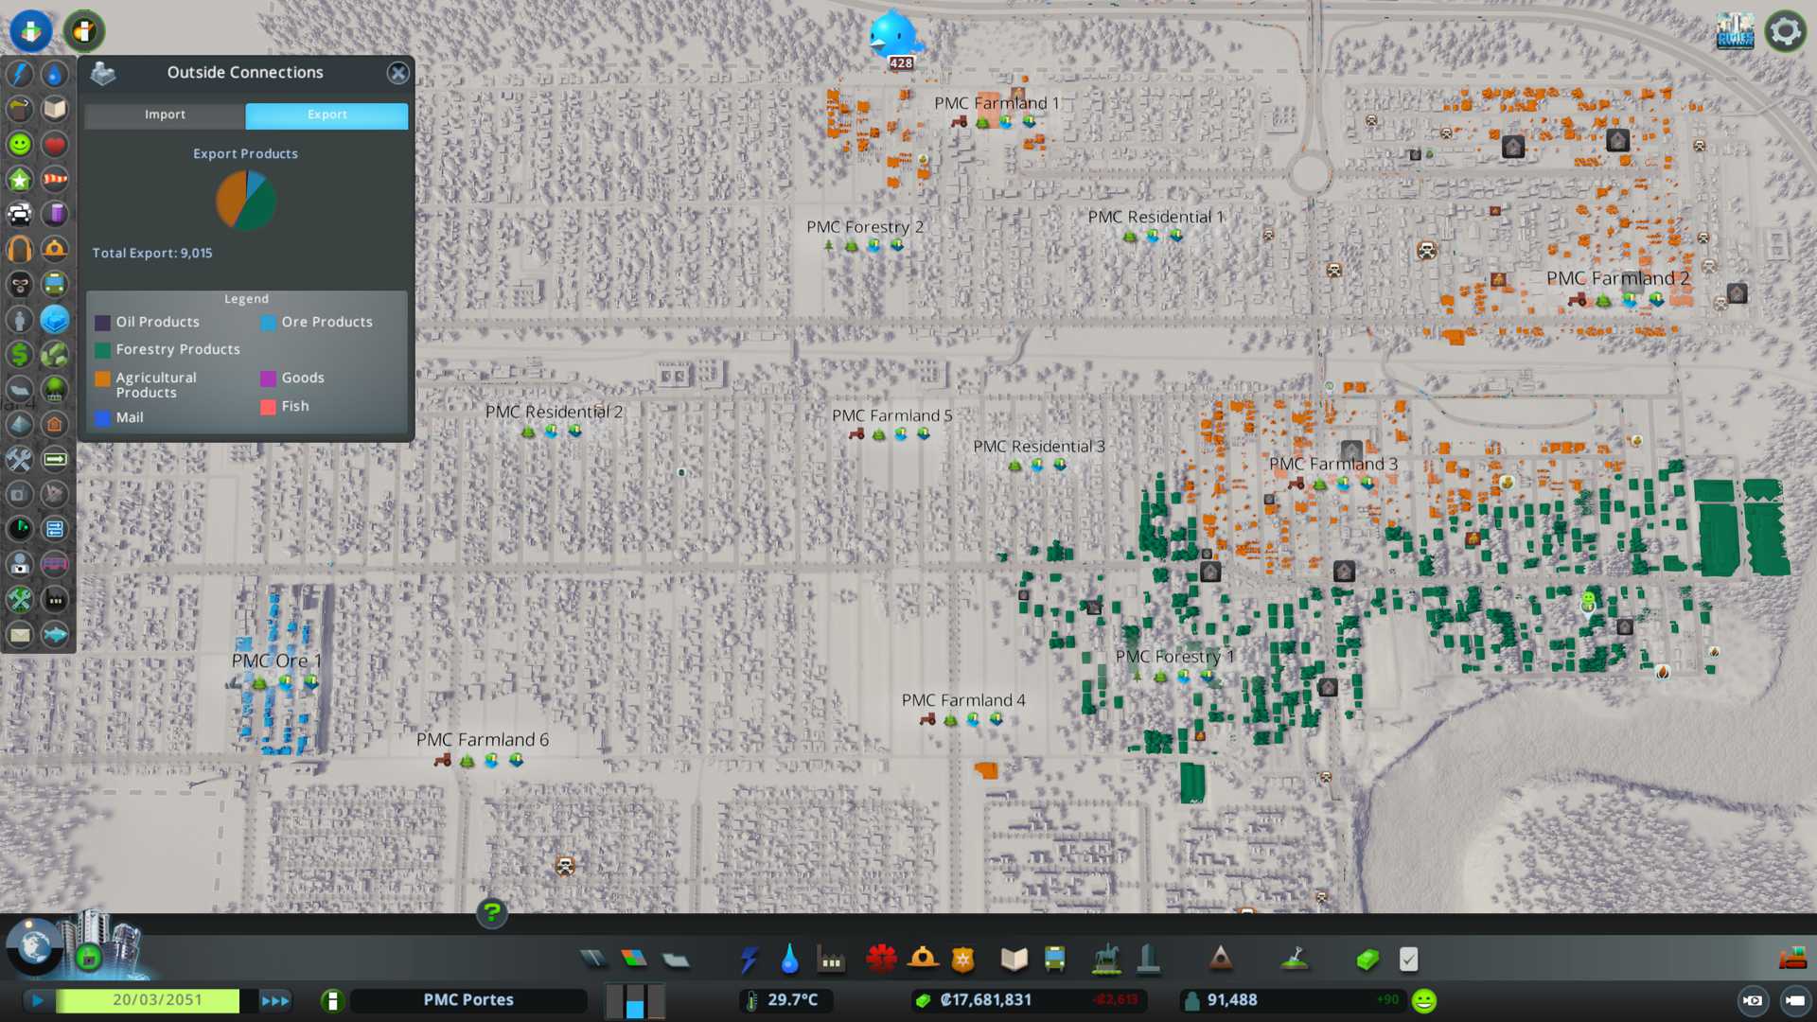Image resolution: width=1817 pixels, height=1022 pixels.
Task: Increase simulation speed with triple arrows
Action: [x=274, y=1000]
